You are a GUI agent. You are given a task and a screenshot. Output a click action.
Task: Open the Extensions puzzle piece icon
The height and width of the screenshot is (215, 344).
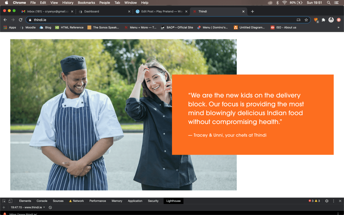click(x=324, y=20)
